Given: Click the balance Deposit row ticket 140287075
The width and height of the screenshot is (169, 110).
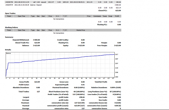Looking at the screenshot, I should tap(9, 5).
